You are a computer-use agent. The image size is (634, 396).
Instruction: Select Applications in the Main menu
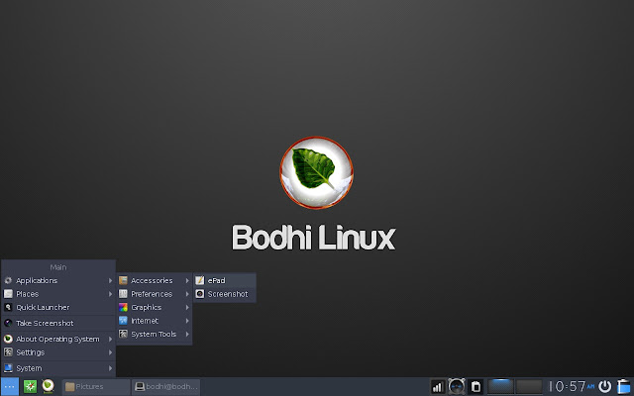(x=58, y=280)
